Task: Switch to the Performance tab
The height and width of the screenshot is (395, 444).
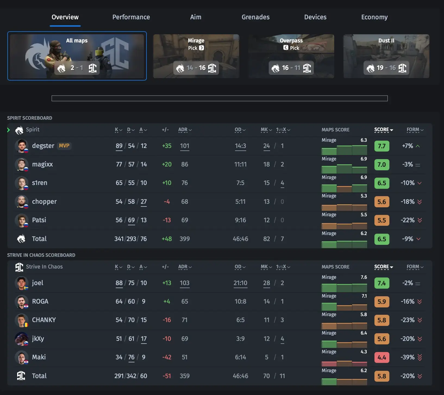Action: (131, 17)
